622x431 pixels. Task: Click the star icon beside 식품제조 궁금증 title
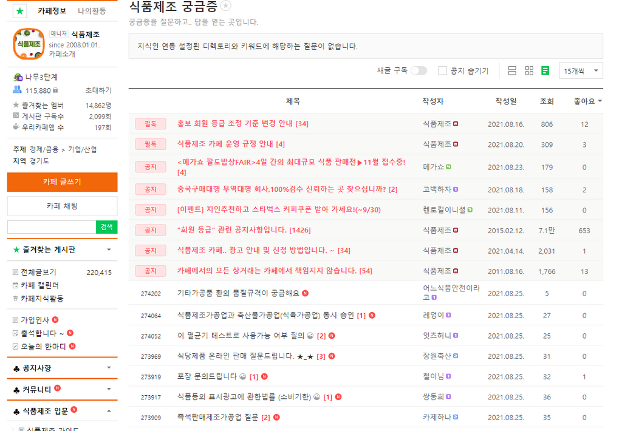[226, 5]
